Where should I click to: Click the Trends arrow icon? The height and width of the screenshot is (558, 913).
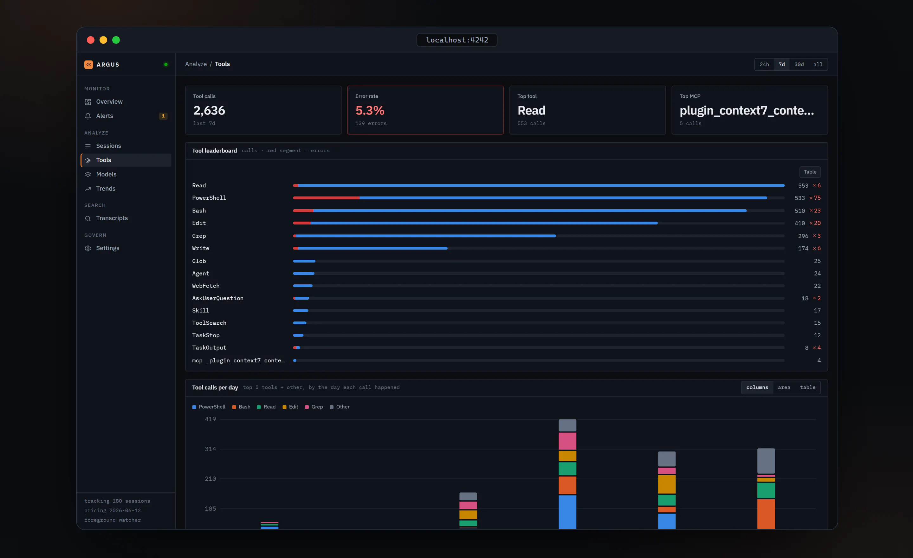click(x=88, y=189)
